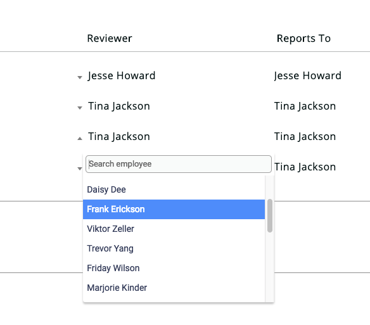Expand the first Tina Jackson reviewer dropdown

(x=80, y=108)
